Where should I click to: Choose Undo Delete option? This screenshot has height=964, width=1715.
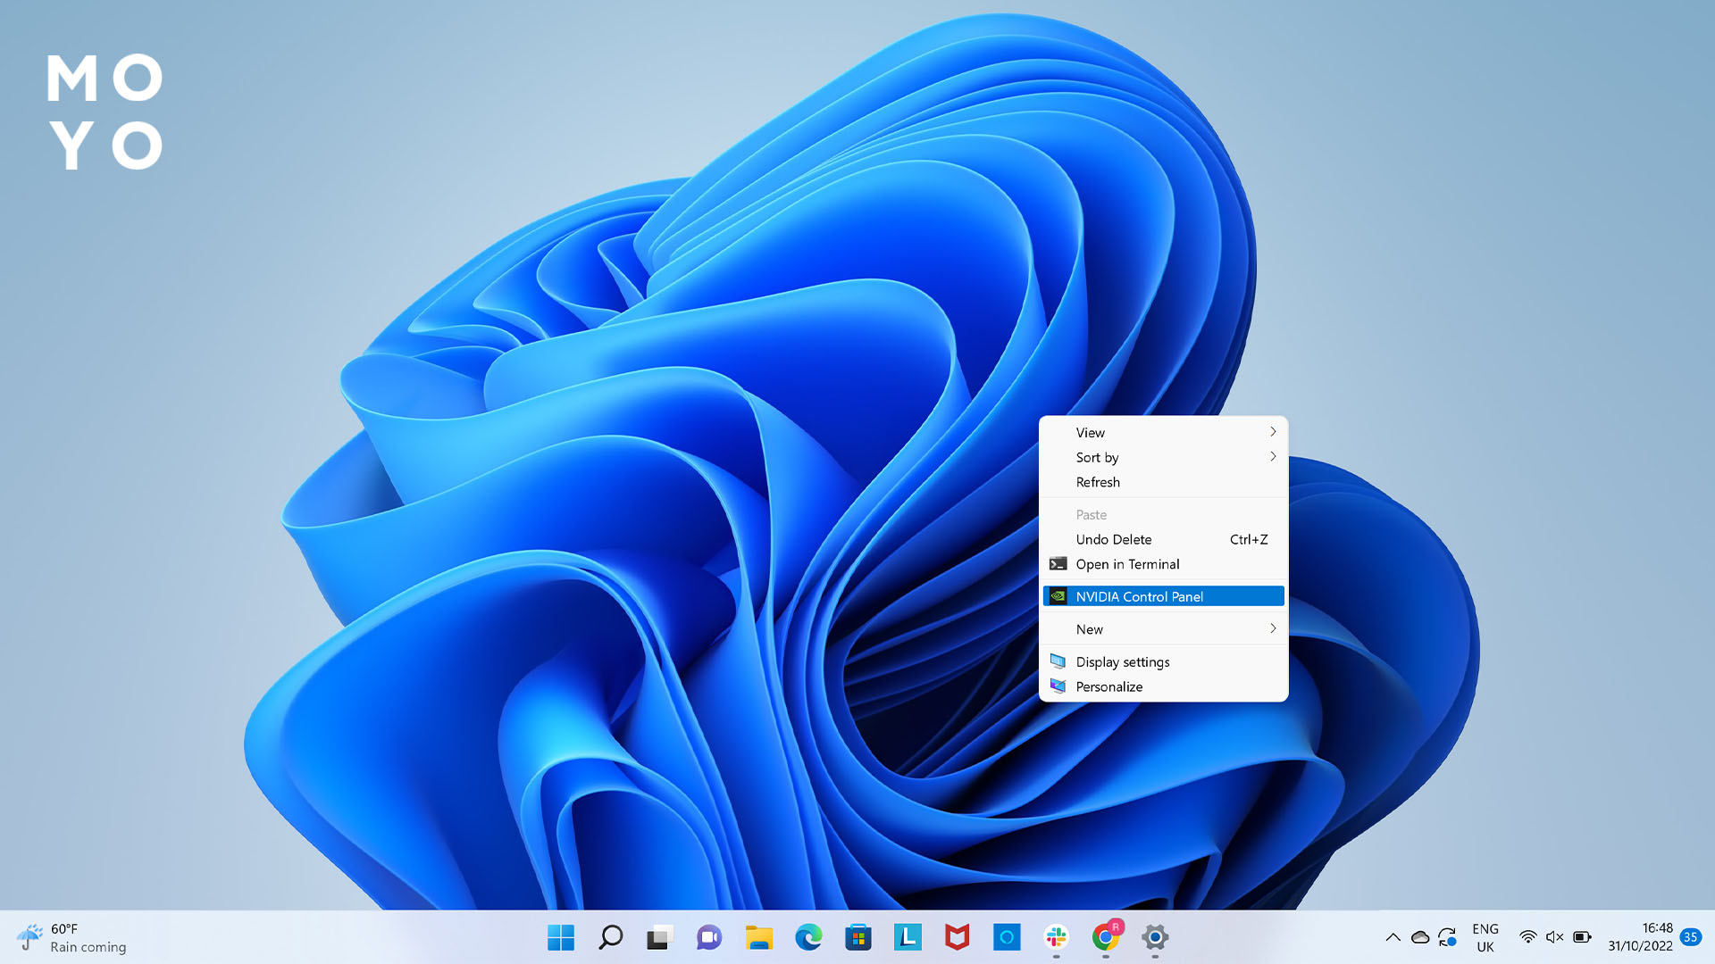pos(1114,539)
